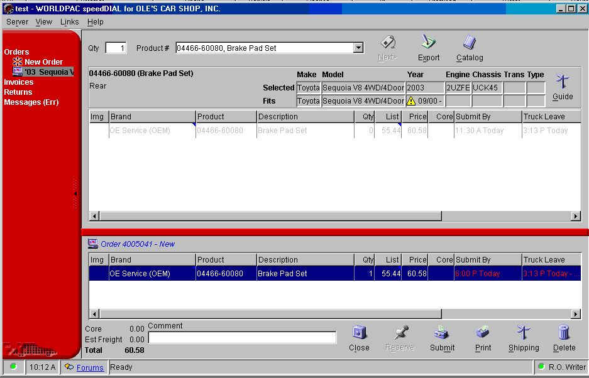Click the Forums speech bubble icon
This screenshot has width=589, height=378.
coord(69,367)
